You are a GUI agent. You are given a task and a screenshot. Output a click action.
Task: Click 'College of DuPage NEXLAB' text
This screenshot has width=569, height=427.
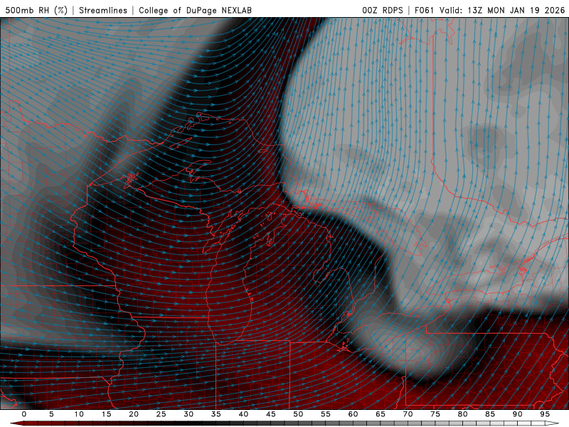195,10
